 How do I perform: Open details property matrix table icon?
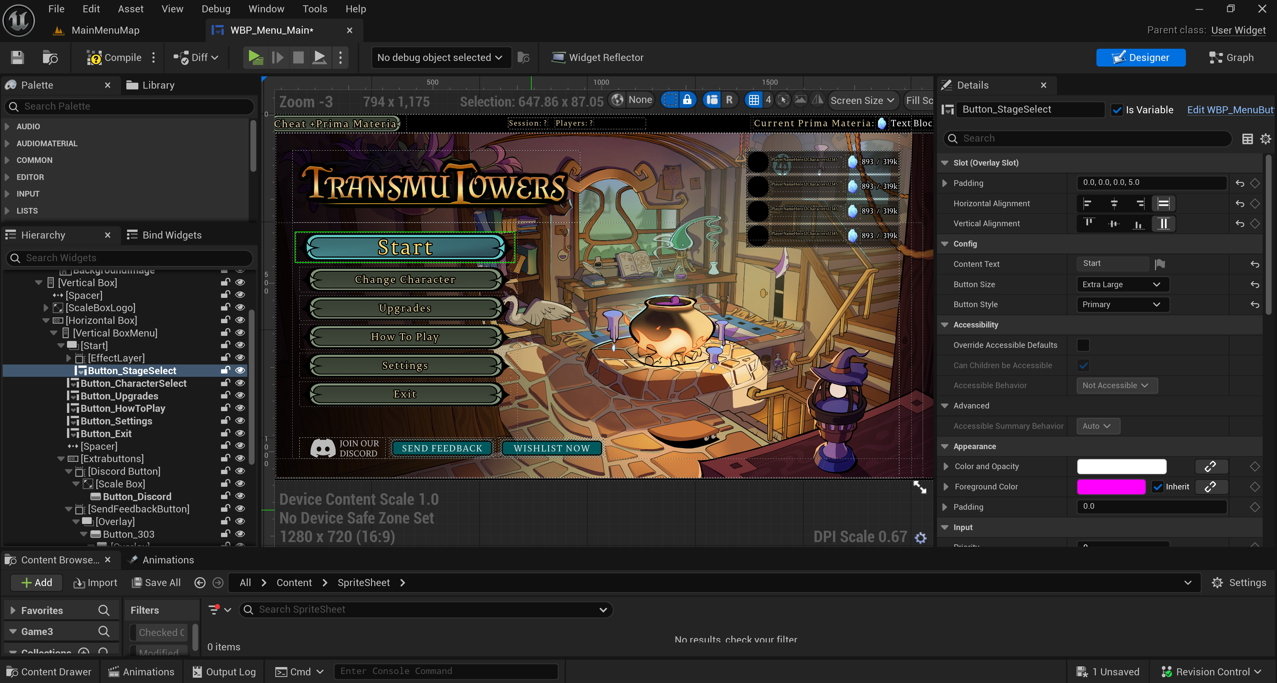click(1247, 139)
